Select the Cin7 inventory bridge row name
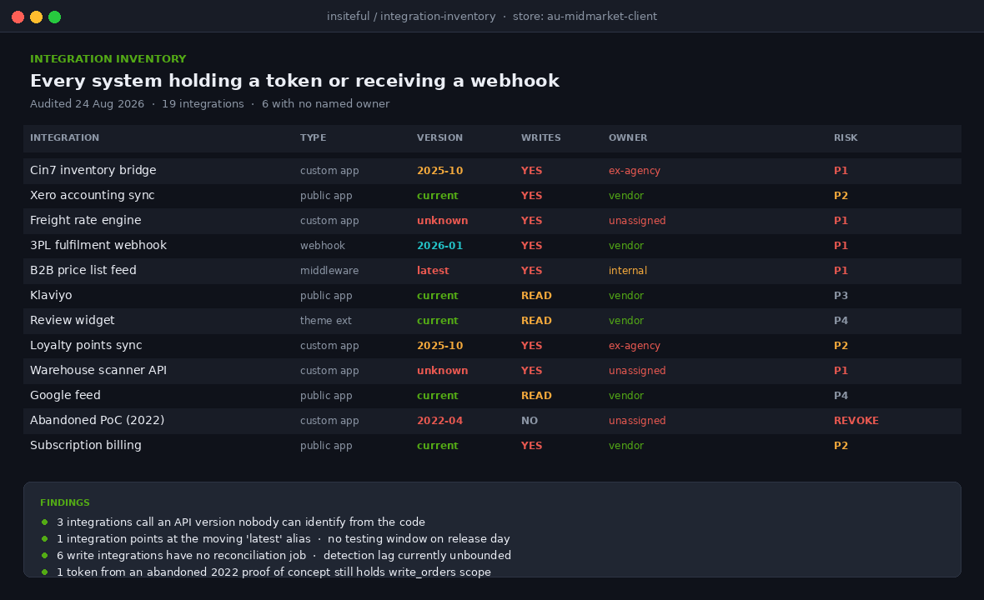984x600 pixels. (93, 171)
